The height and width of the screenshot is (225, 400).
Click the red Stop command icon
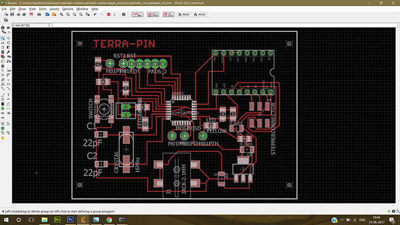(109, 15)
